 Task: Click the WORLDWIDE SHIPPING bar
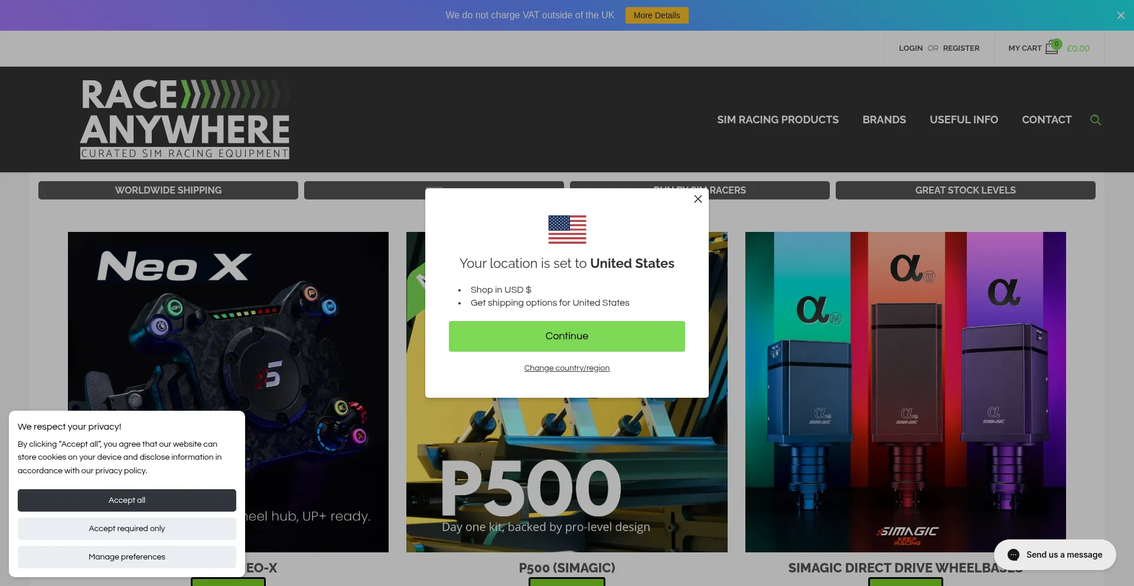click(x=168, y=190)
